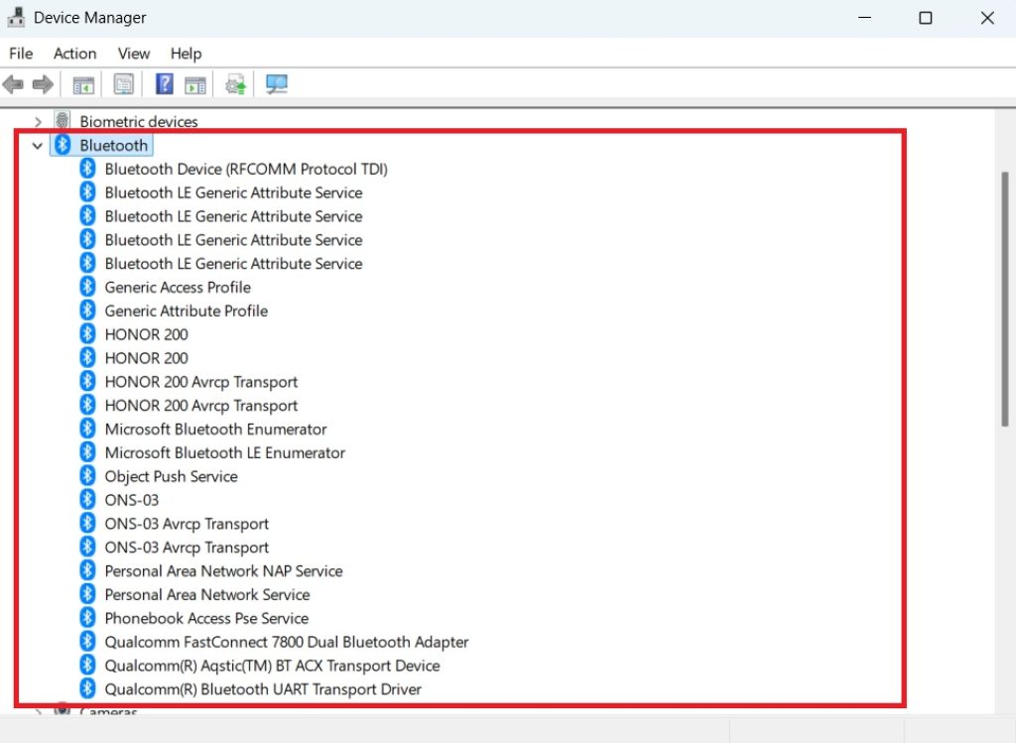
Task: Select the Bluetooth category label
Action: click(113, 145)
